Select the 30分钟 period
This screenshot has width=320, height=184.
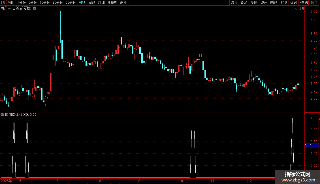(58, 3)
